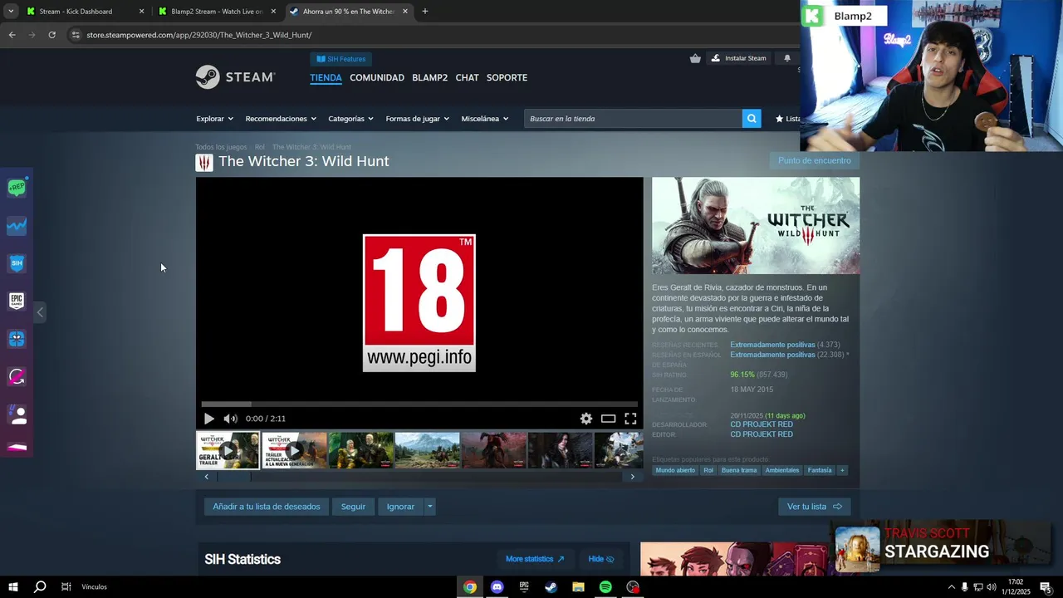Focus the Buscar en la tienda search field

point(633,119)
